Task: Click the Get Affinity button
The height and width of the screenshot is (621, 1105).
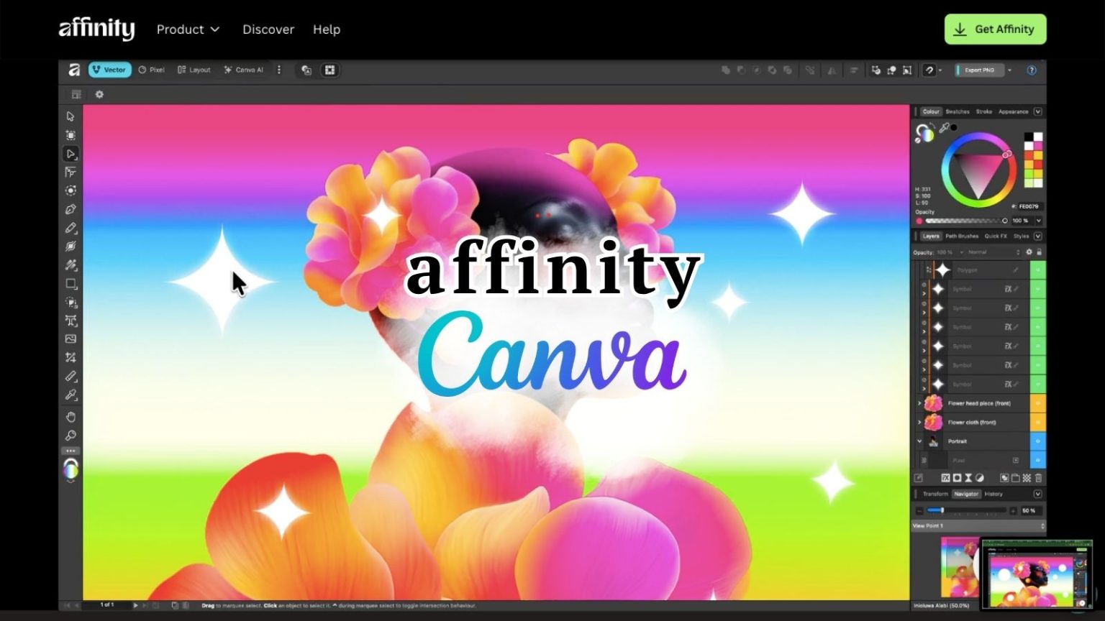Action: (995, 29)
